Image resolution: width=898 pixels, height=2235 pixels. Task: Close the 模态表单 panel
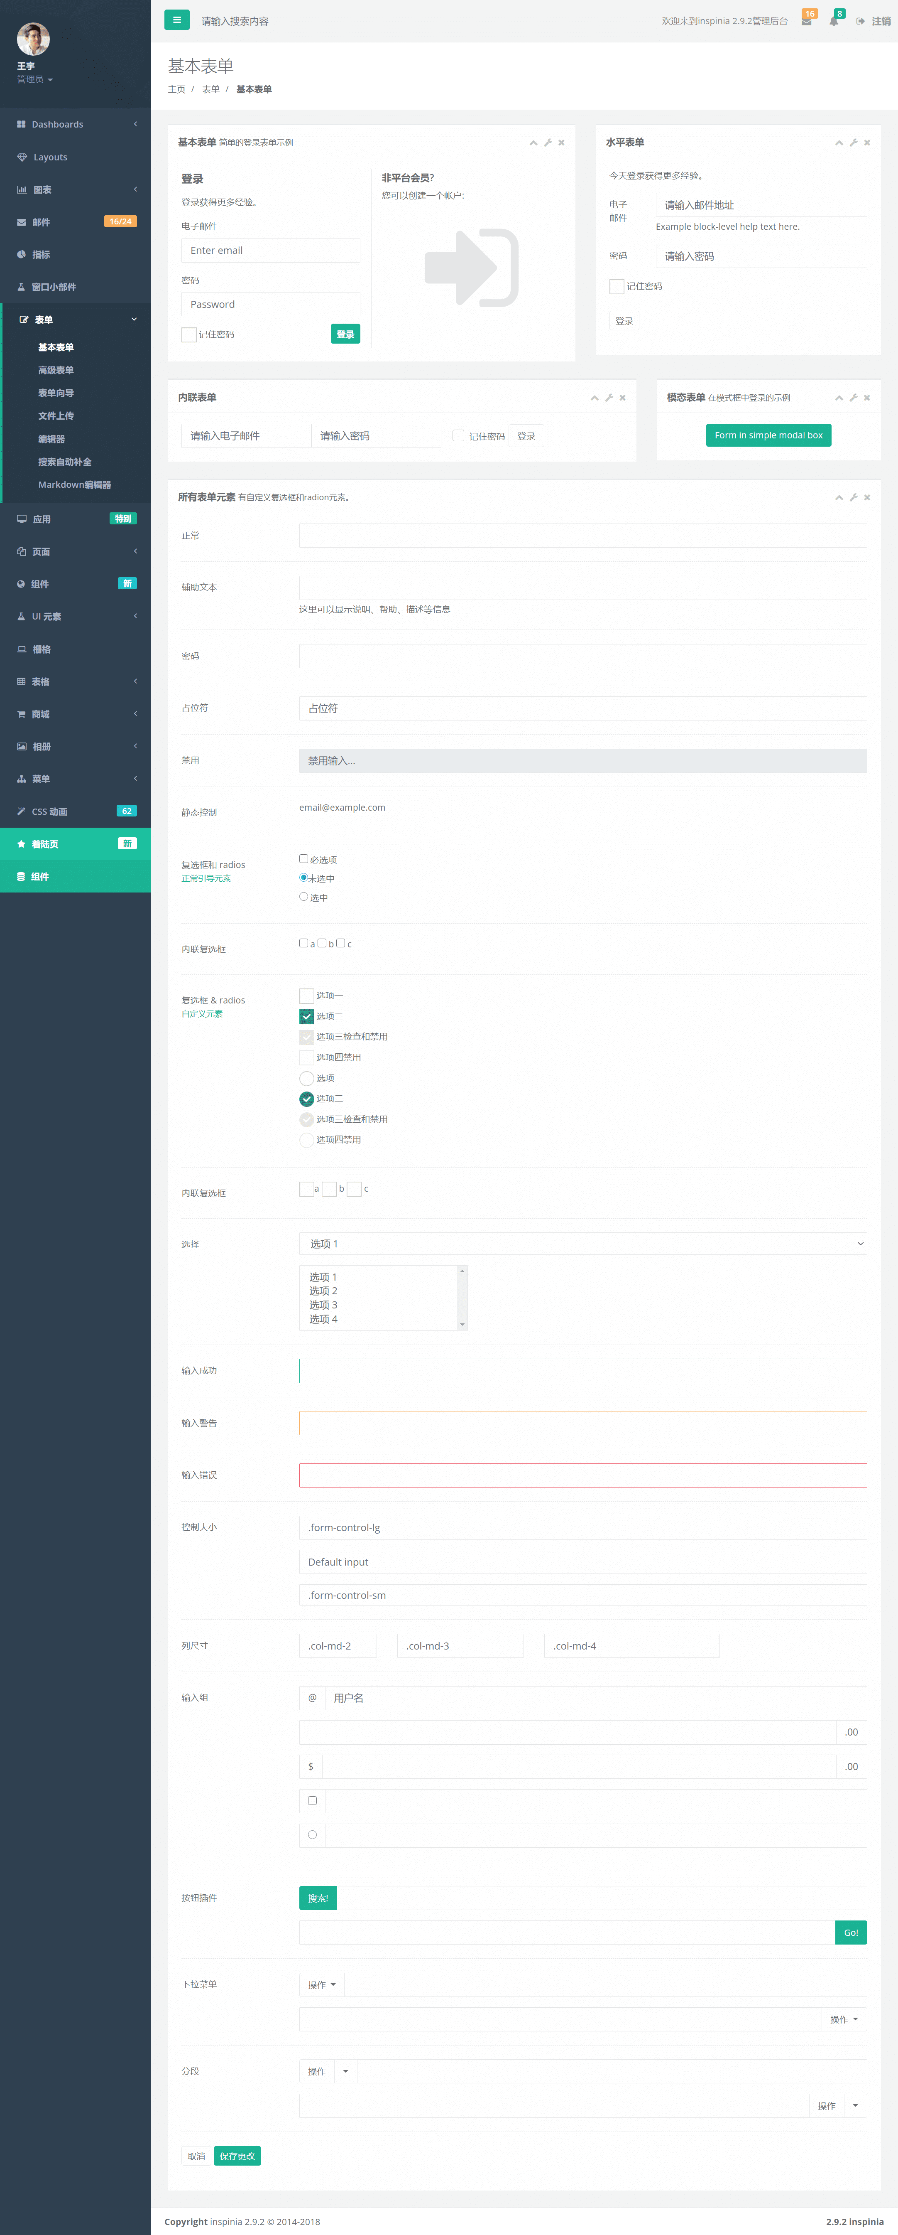[x=867, y=398]
